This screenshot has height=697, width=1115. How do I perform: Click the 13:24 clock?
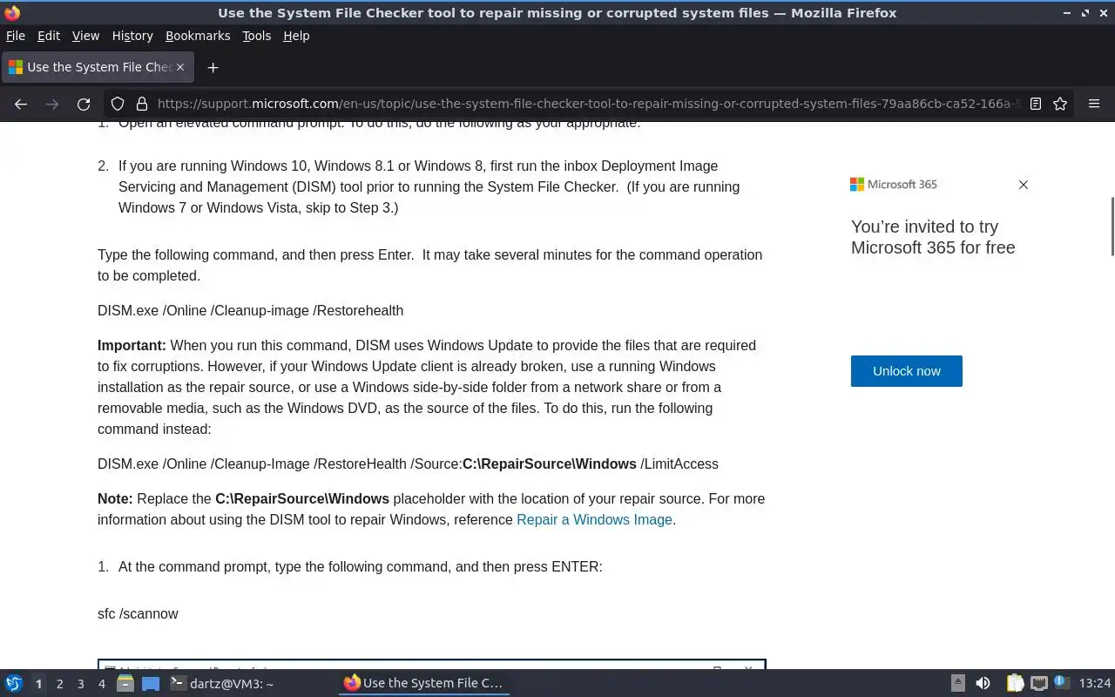[1095, 684]
